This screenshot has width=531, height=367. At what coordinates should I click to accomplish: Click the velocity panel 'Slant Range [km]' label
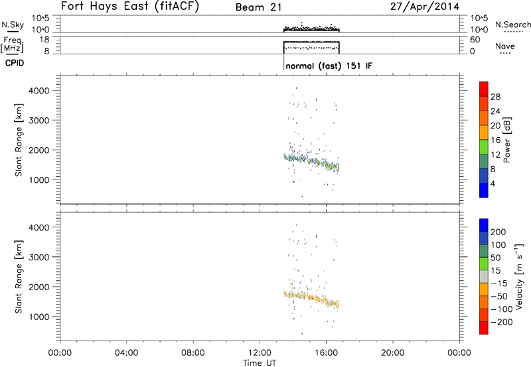point(19,277)
